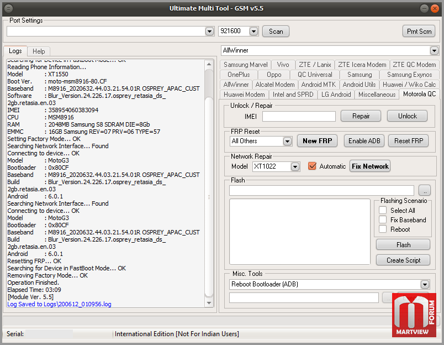Open the Samsung Exynos tab
The height and width of the screenshot is (345, 444).
(x=409, y=75)
